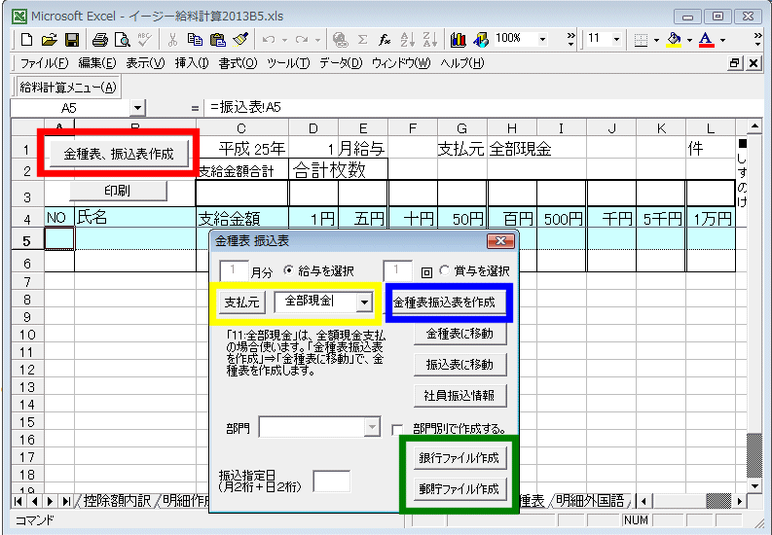The height and width of the screenshot is (535, 772).
Task: Click the Open file folder icon
Action: (x=49, y=40)
